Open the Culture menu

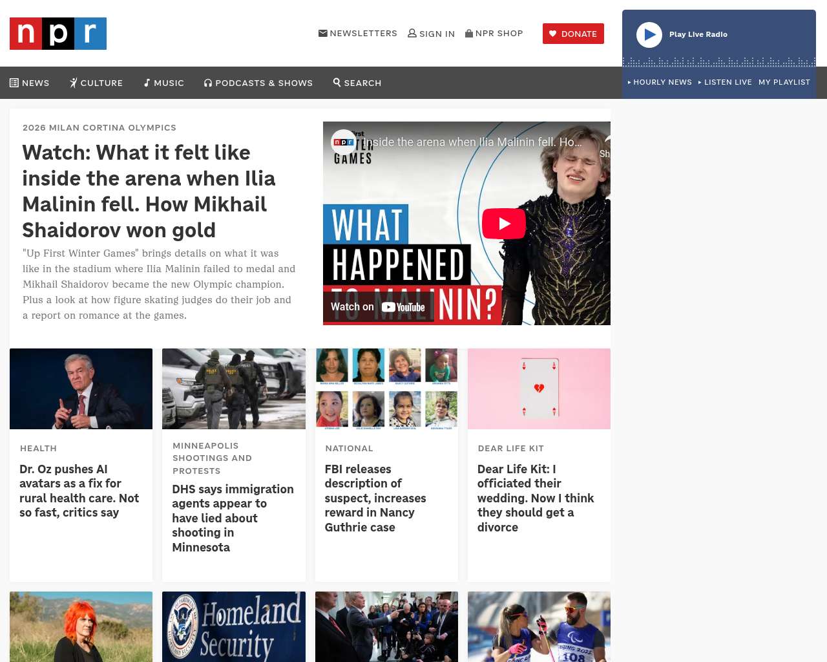pyautogui.click(x=96, y=83)
